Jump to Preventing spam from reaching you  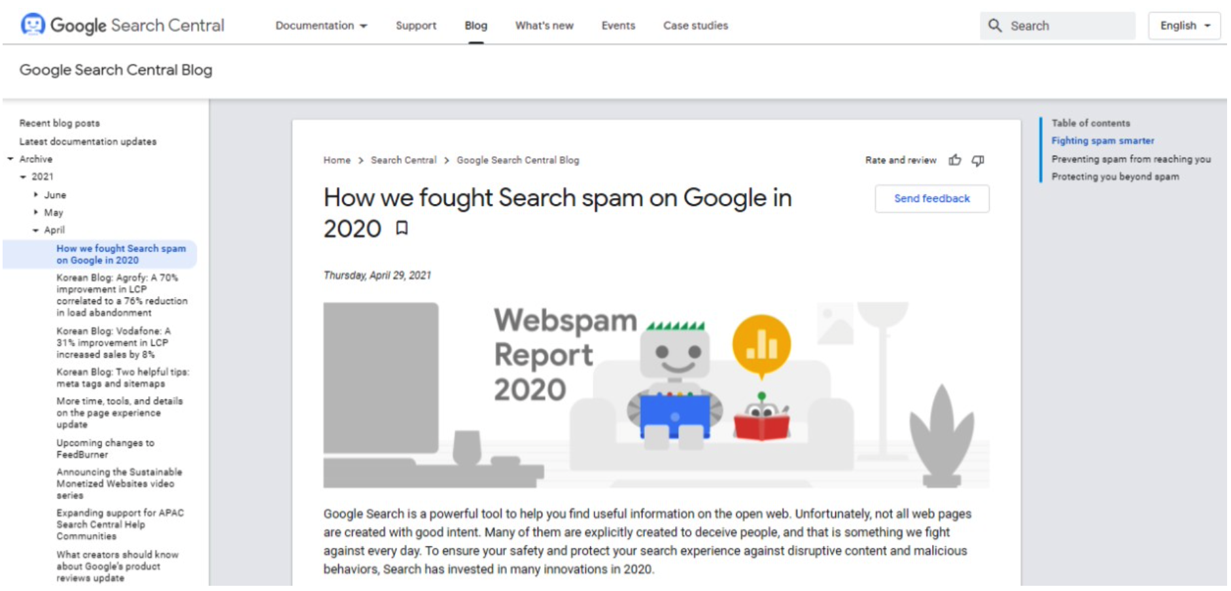[x=1131, y=159]
